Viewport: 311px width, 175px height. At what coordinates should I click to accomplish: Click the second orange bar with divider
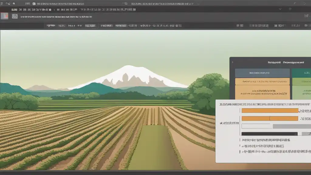pos(270,118)
